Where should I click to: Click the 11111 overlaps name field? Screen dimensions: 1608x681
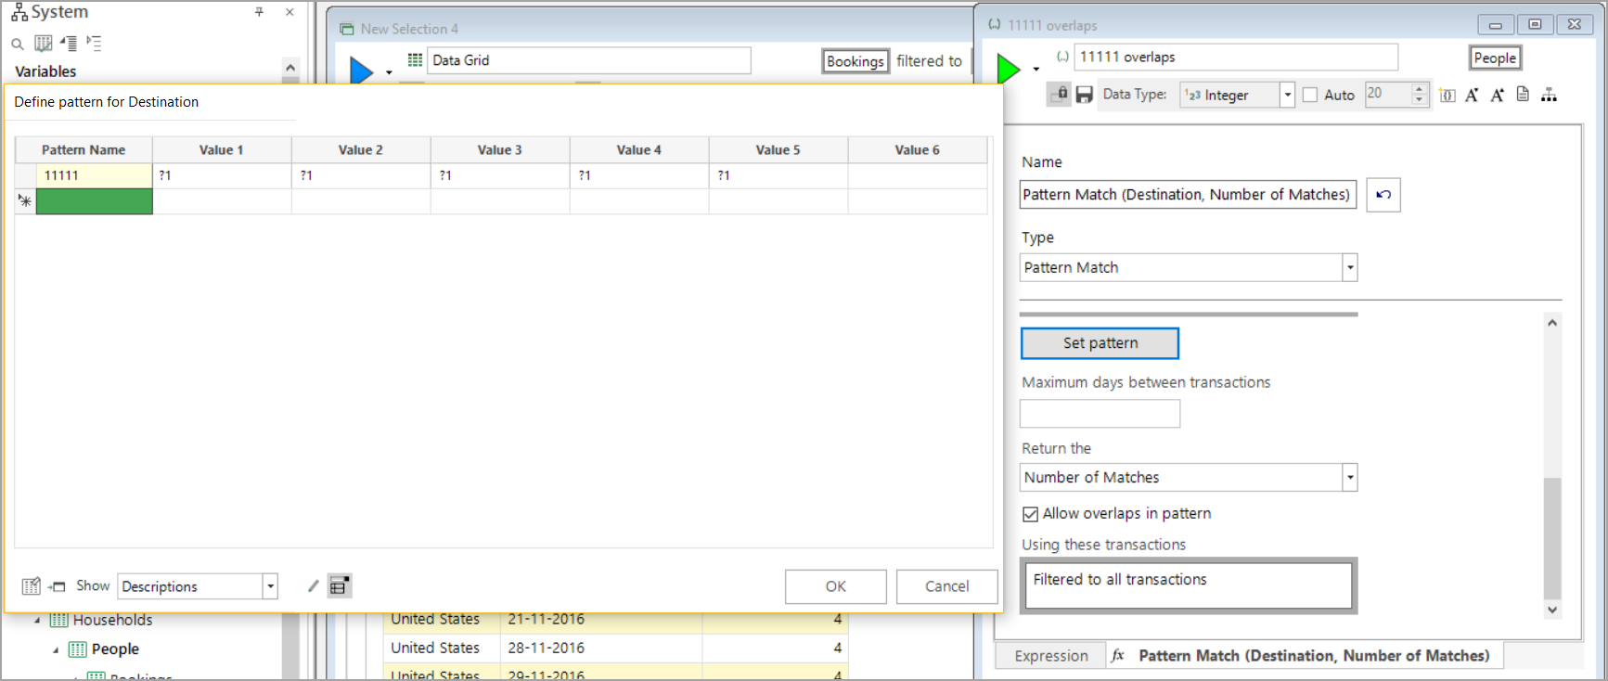(x=1236, y=58)
